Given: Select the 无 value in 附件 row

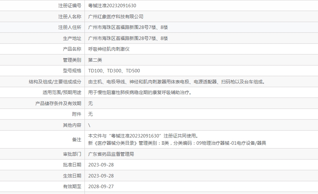Looking at the screenshot, I should (x=90, y=114).
